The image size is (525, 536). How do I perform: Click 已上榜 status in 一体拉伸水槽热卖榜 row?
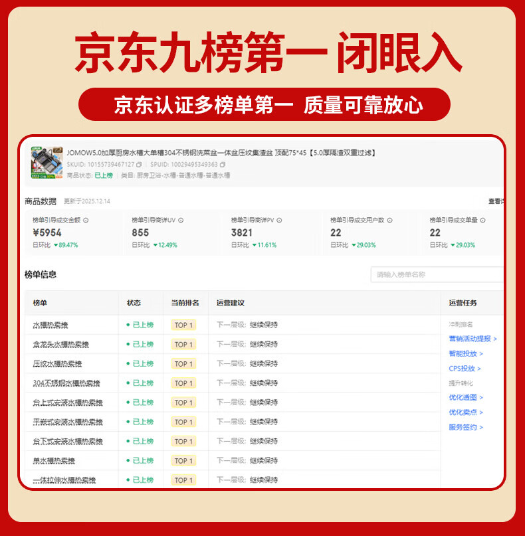[x=140, y=480]
